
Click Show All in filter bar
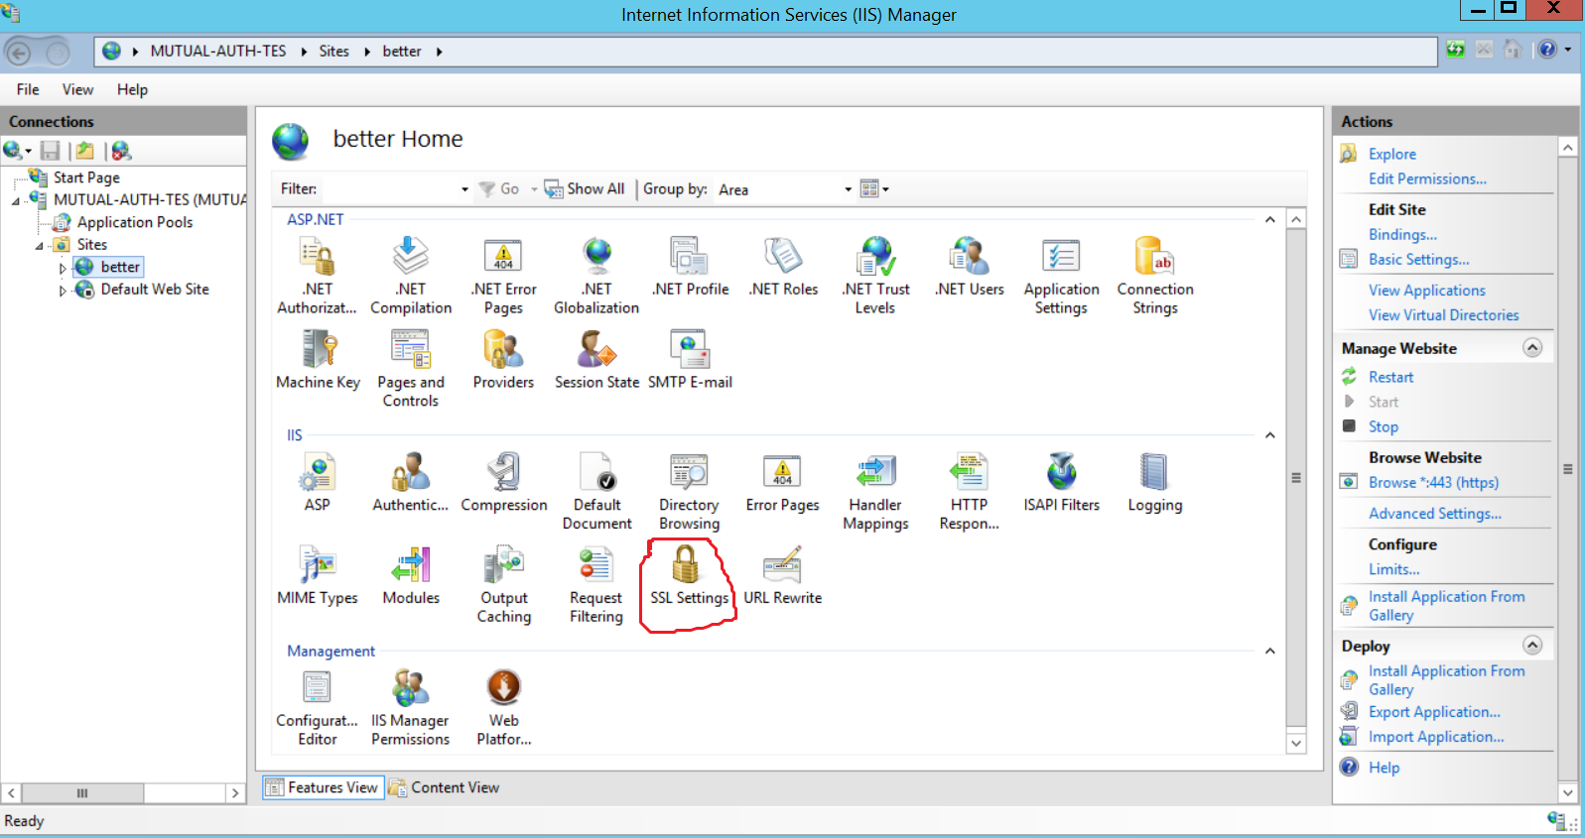point(585,188)
